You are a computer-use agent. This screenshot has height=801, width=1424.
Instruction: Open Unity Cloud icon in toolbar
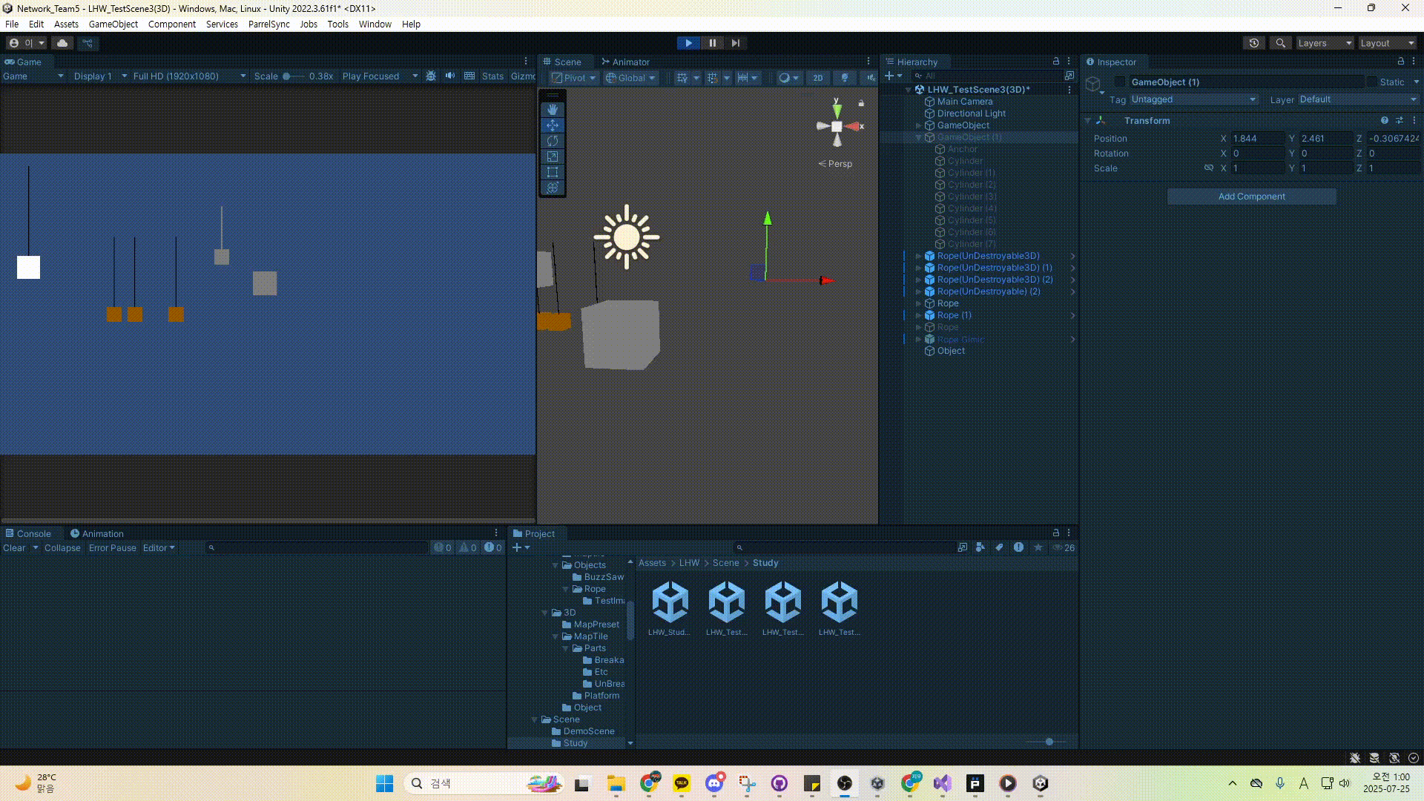[x=62, y=43]
